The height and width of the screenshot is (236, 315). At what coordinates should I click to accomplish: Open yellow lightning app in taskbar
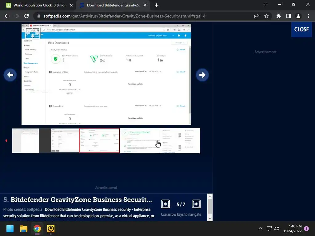pyautogui.click(x=51, y=229)
